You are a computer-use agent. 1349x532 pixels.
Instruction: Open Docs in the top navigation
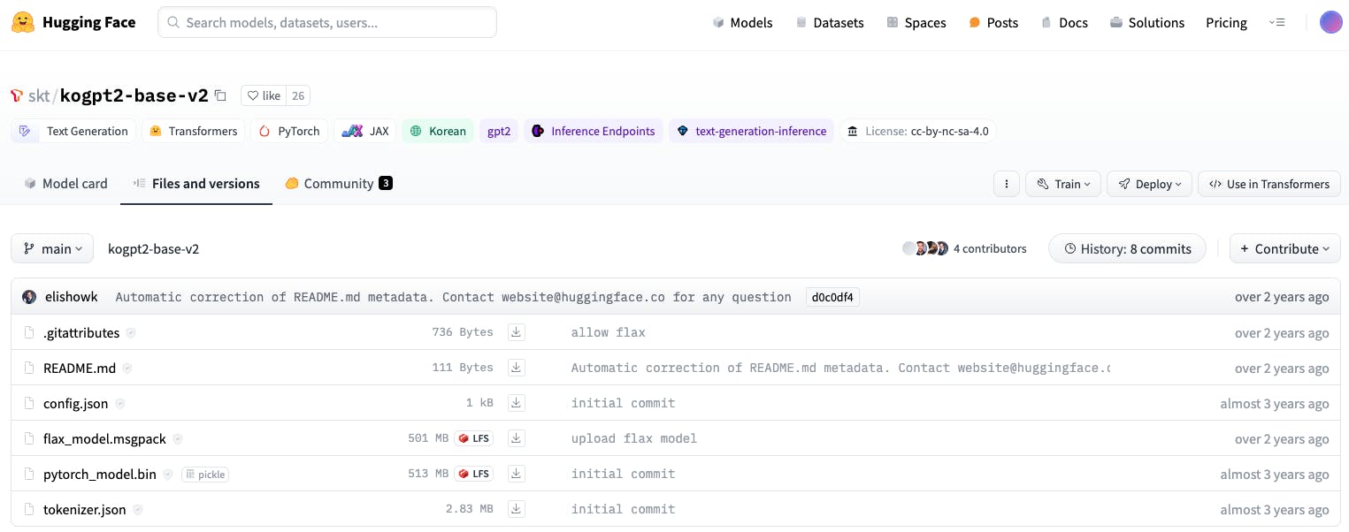point(1064,22)
